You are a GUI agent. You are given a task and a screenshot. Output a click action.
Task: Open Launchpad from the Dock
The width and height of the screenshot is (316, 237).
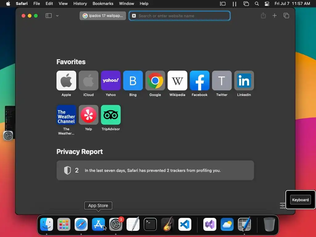tap(64, 224)
